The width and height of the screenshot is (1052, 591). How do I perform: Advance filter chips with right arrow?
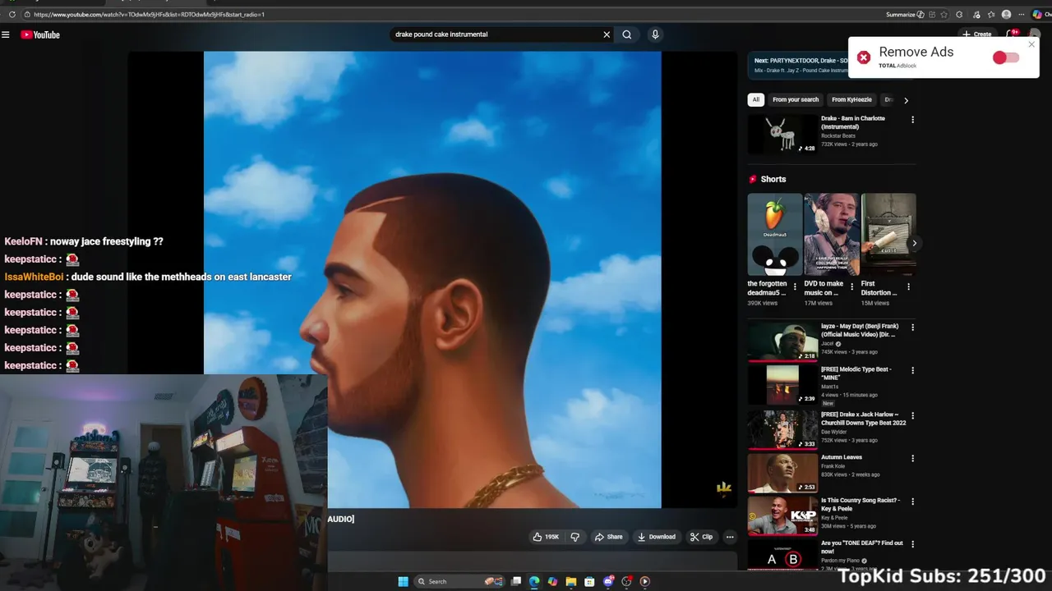(906, 100)
